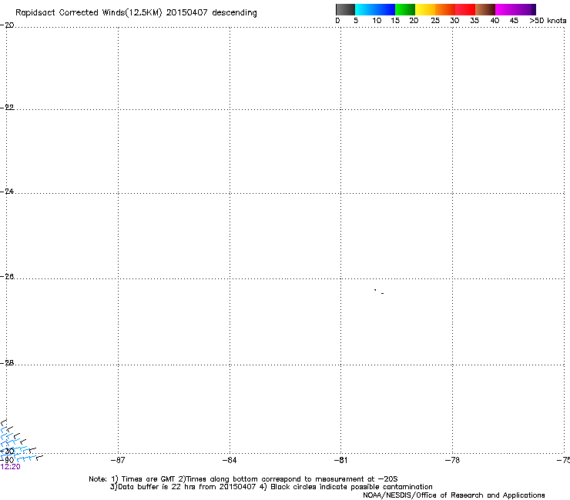
Task: Click the note 'Times are GMT'
Action: coord(149,479)
